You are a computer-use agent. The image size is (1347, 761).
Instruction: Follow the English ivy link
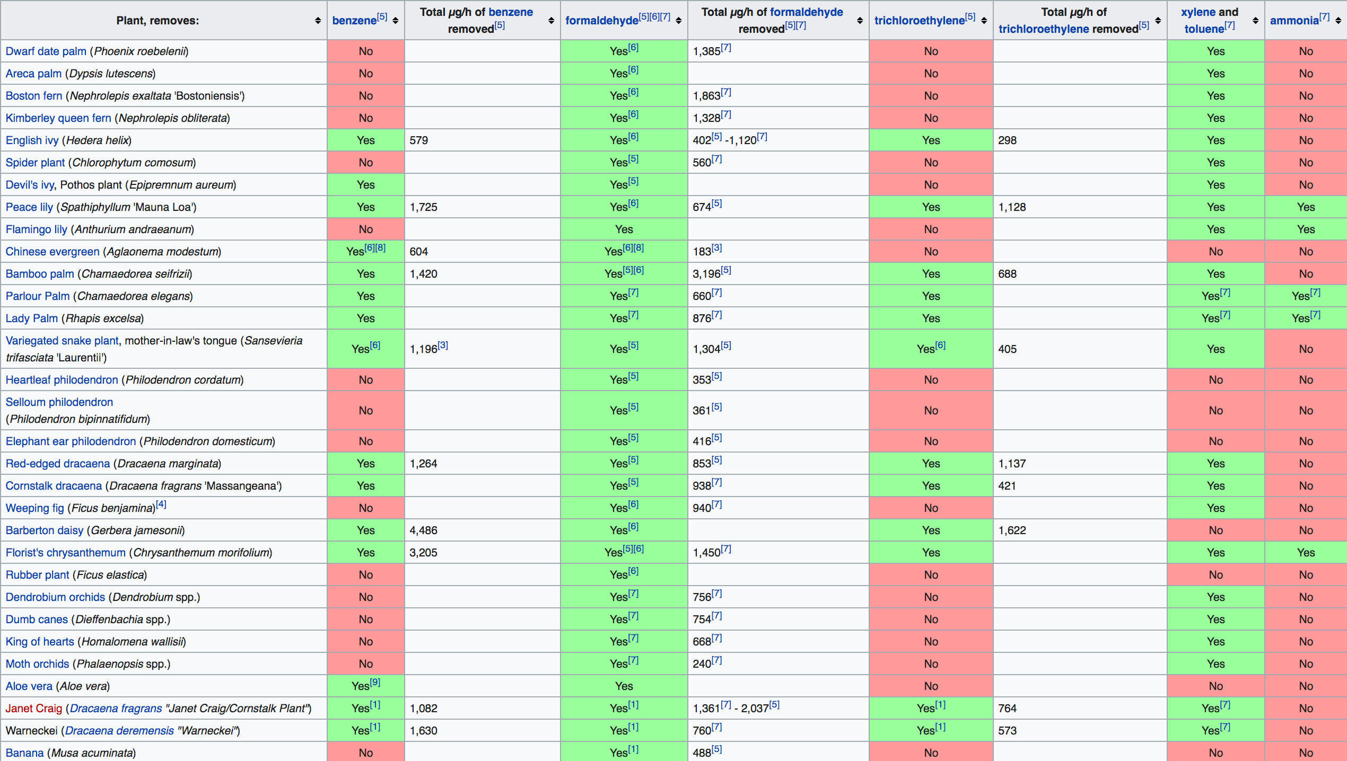[32, 140]
